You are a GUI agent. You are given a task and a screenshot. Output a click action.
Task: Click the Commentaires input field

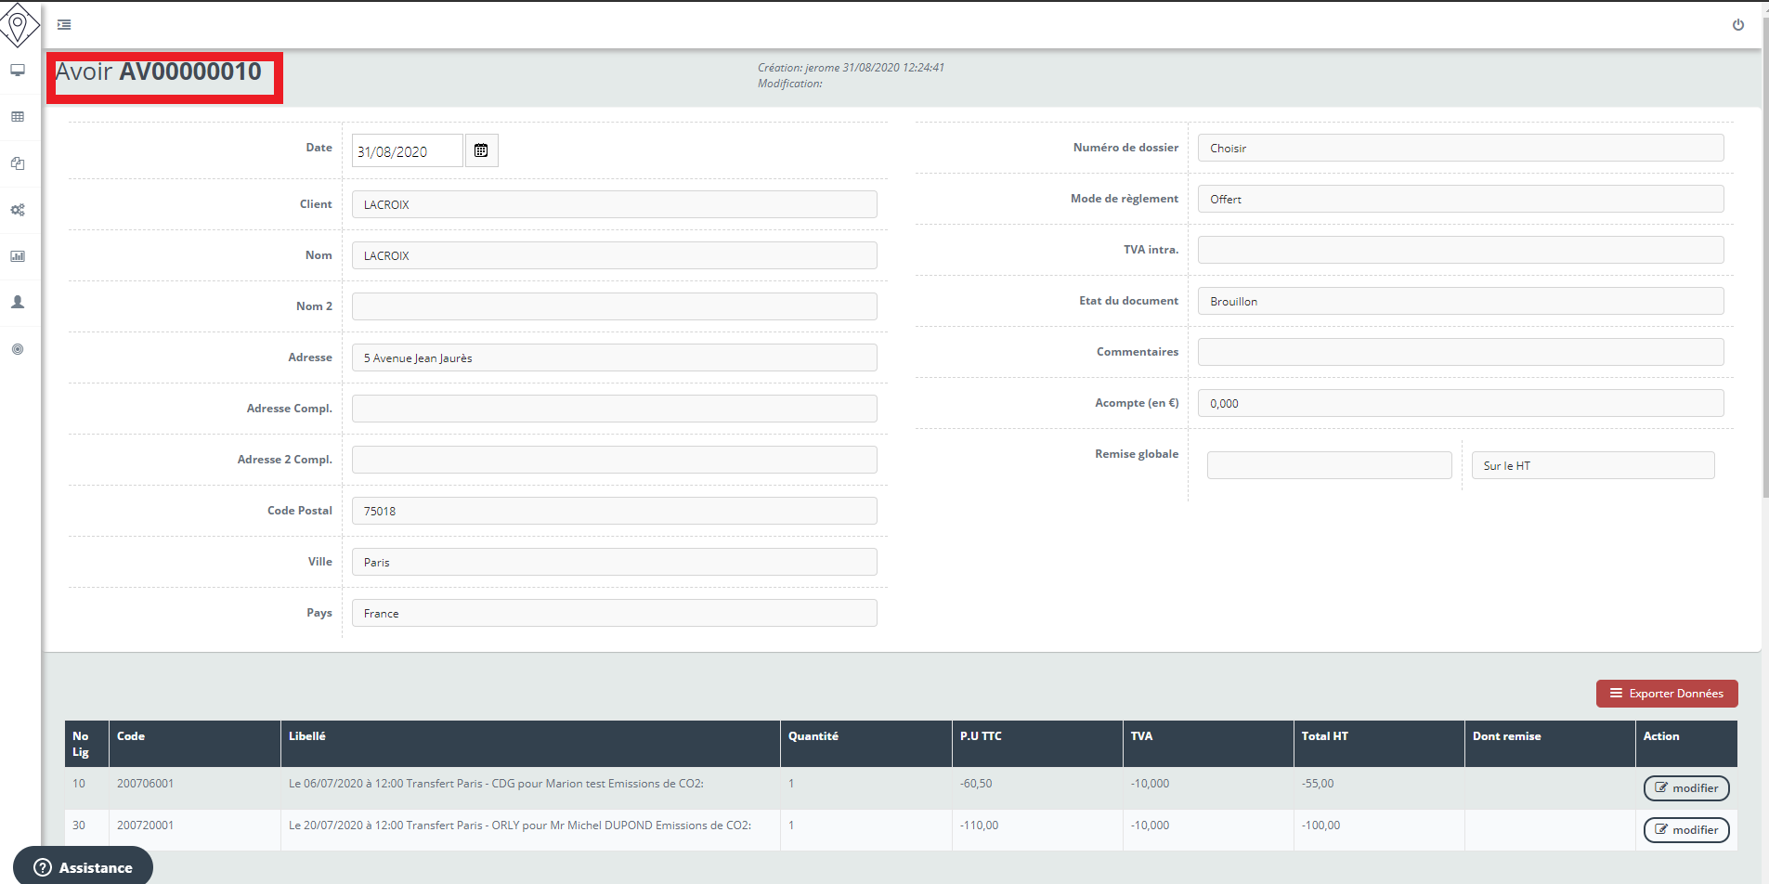pyautogui.click(x=1460, y=353)
